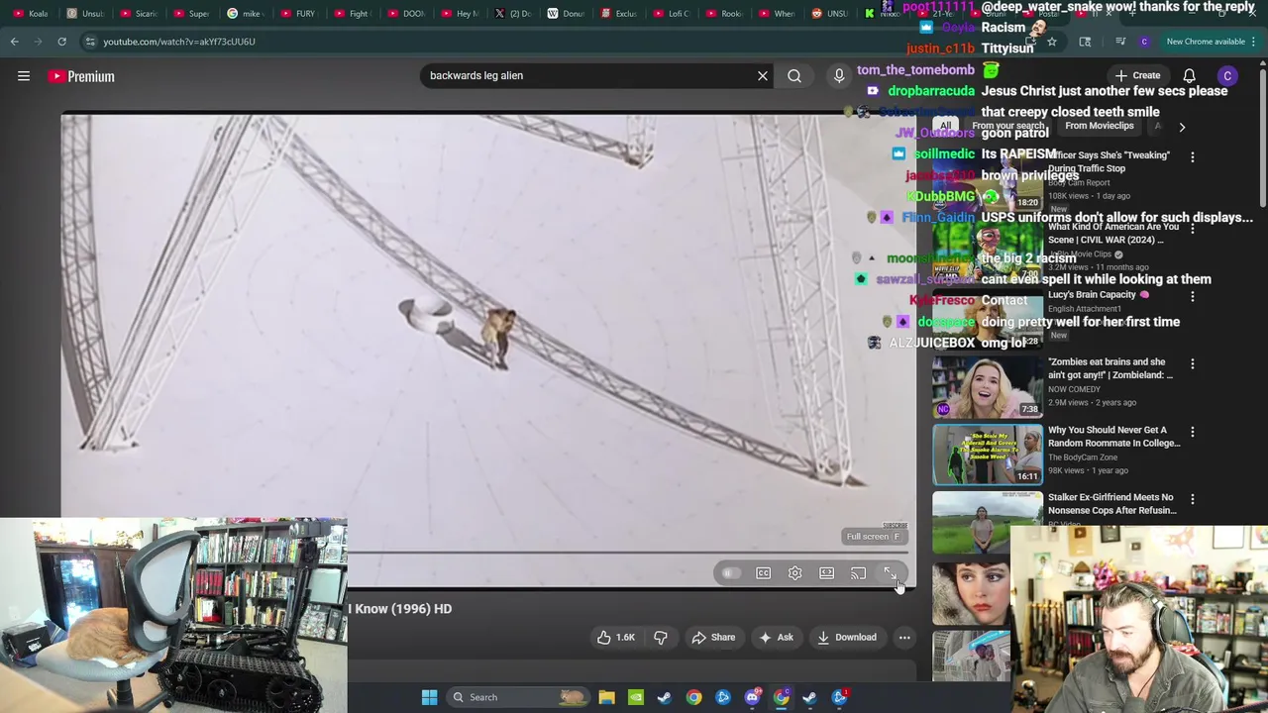Enter full screen mode
Viewport: 1268px width, 713px height.
tap(890, 573)
